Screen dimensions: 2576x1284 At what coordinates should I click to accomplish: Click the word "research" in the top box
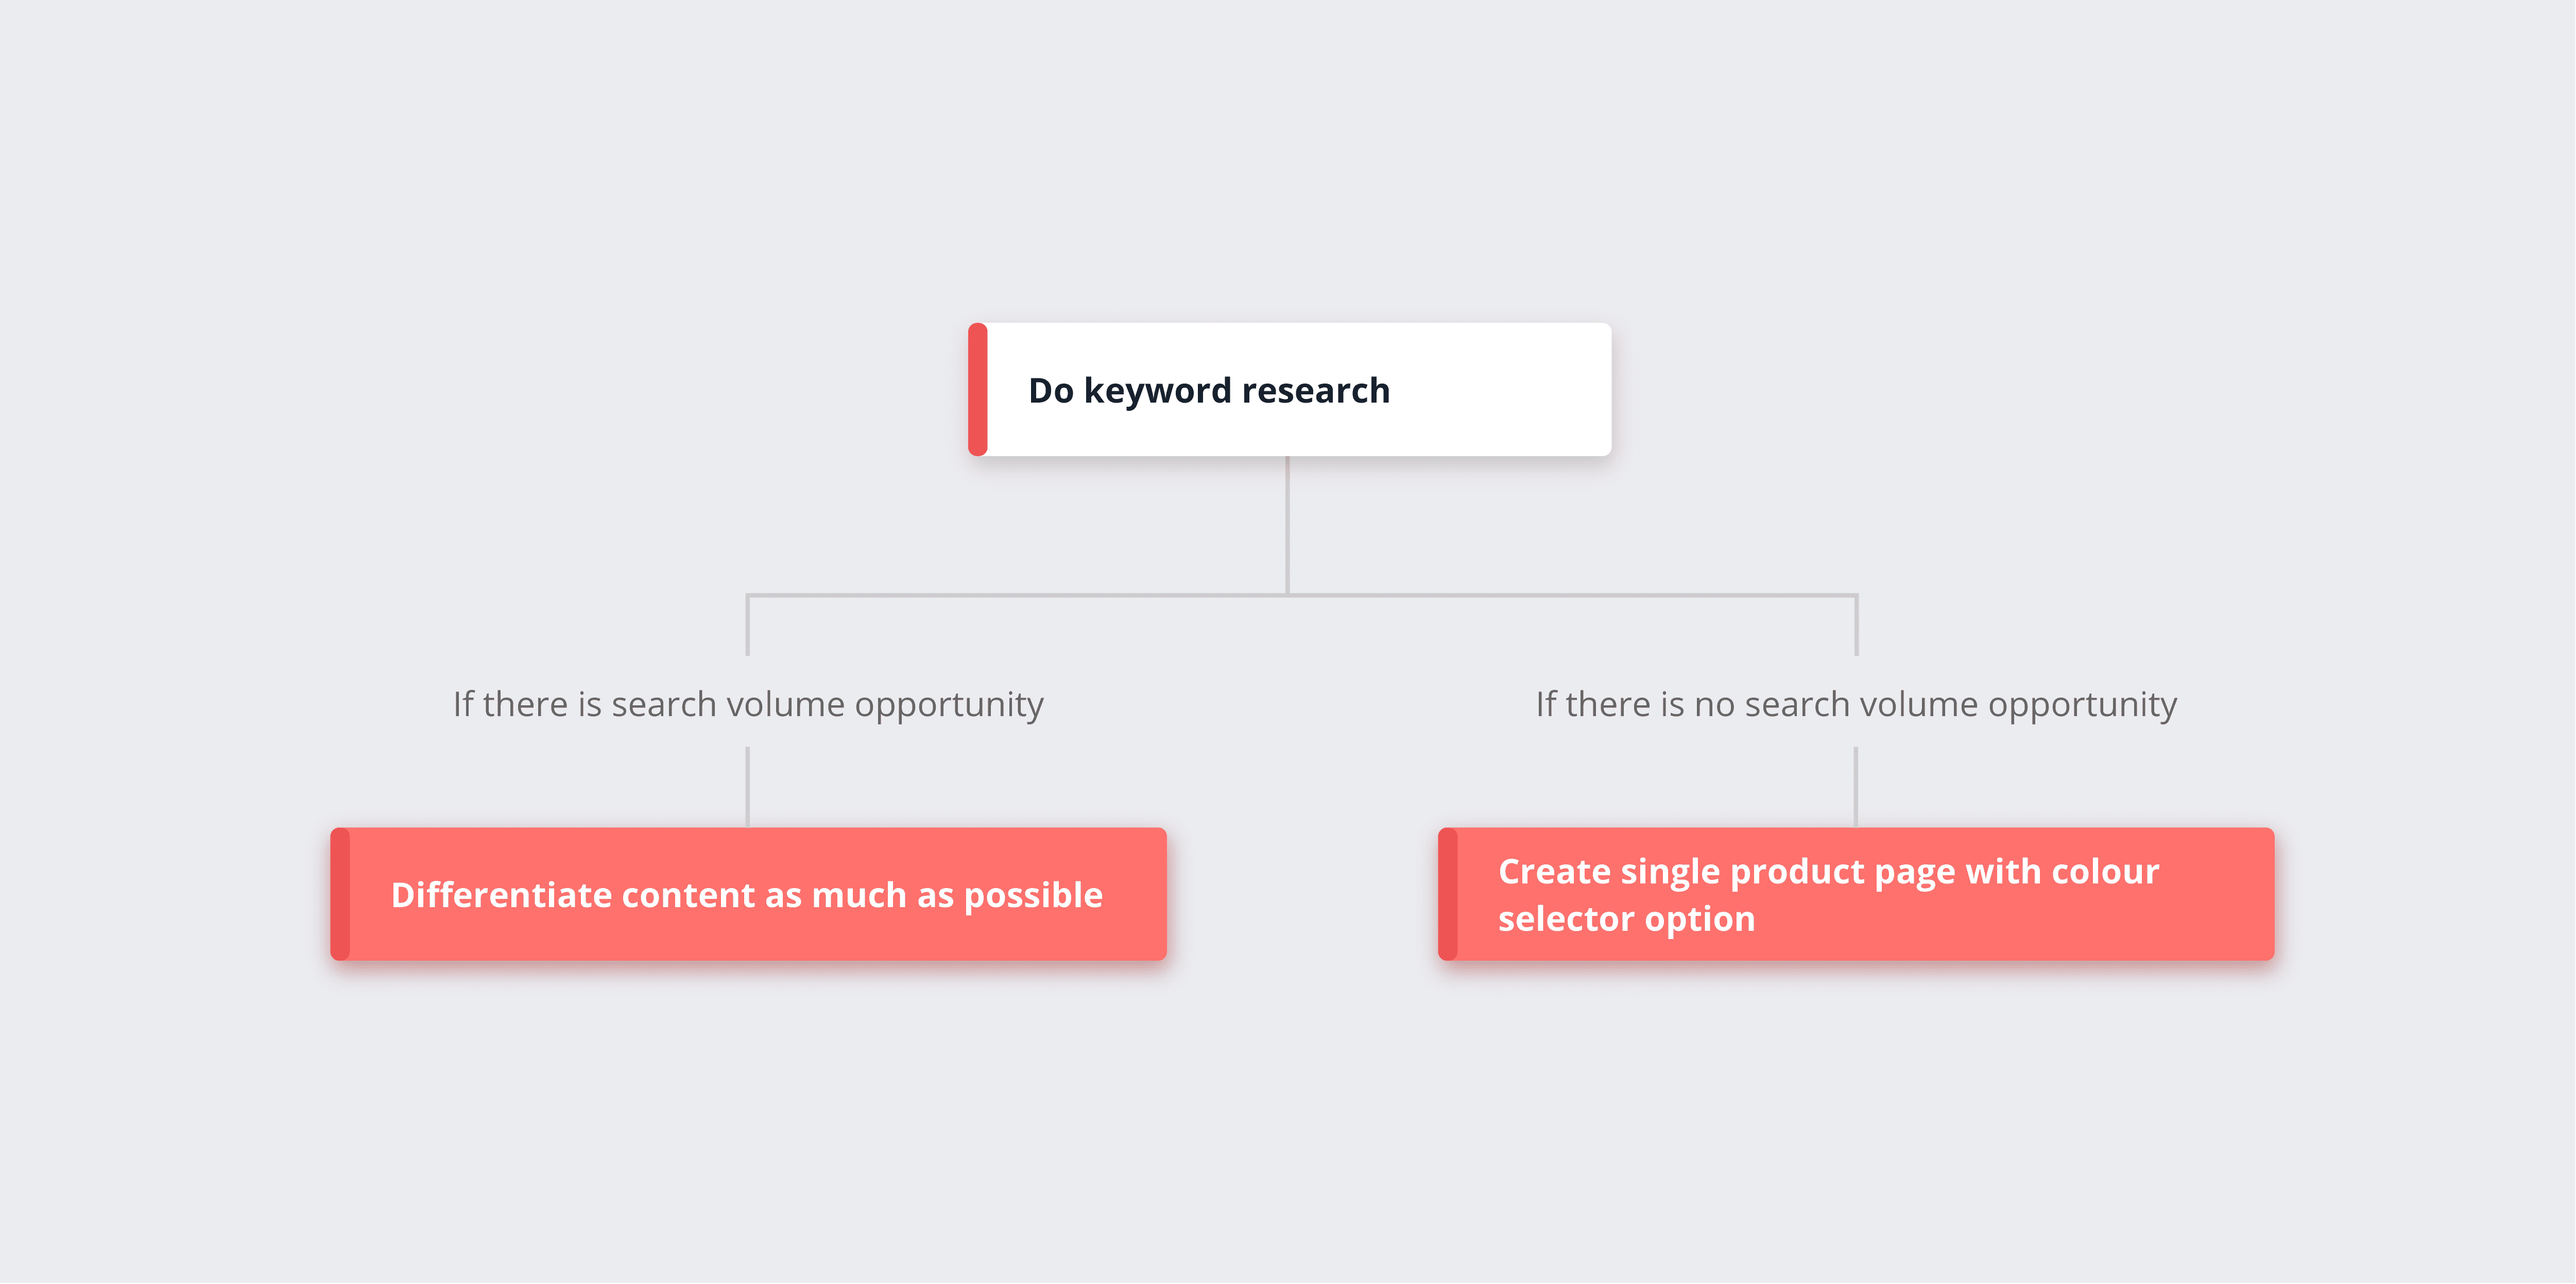coord(1316,391)
